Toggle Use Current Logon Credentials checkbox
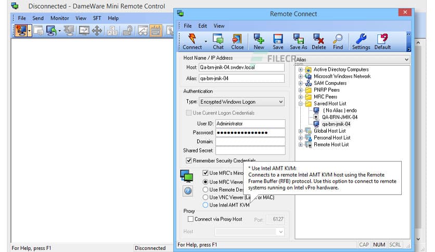The image size is (435, 252). [189, 112]
